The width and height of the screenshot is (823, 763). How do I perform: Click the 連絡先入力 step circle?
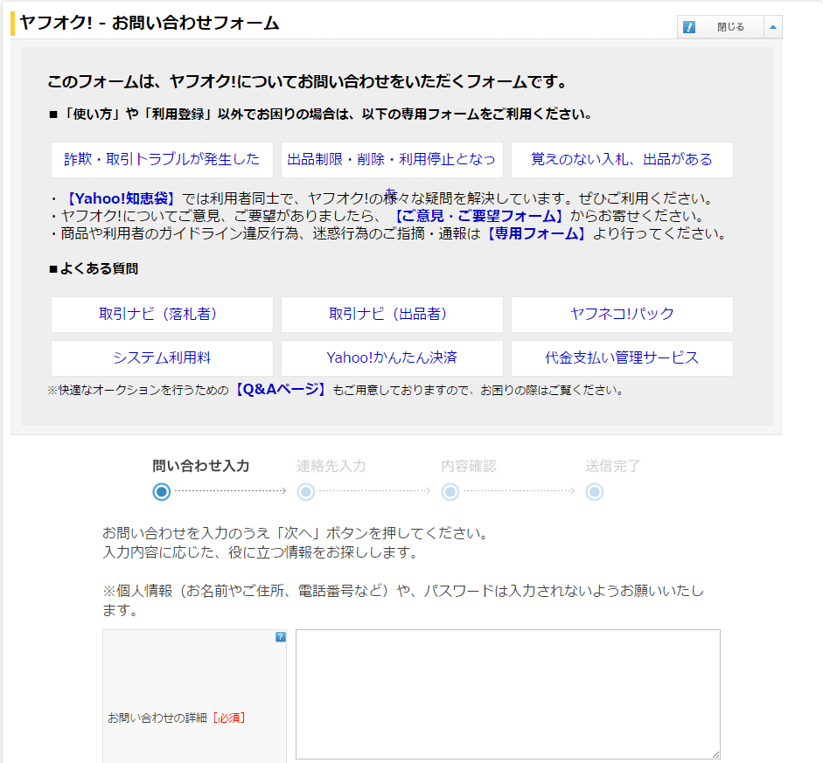pos(306,492)
